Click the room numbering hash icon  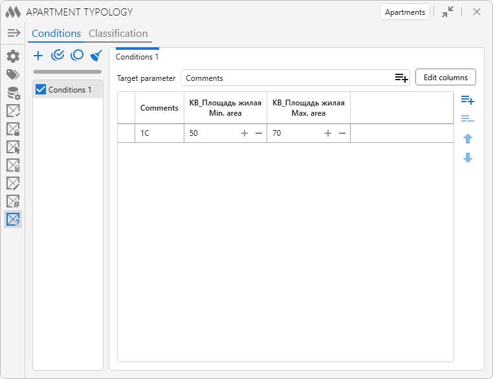point(13,201)
